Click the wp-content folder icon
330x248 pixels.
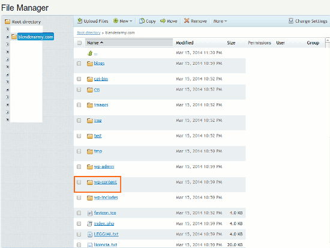(90, 183)
